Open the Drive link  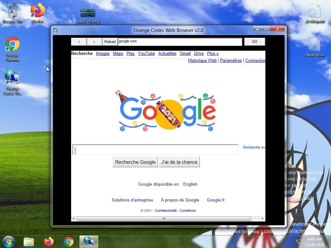pos(199,54)
